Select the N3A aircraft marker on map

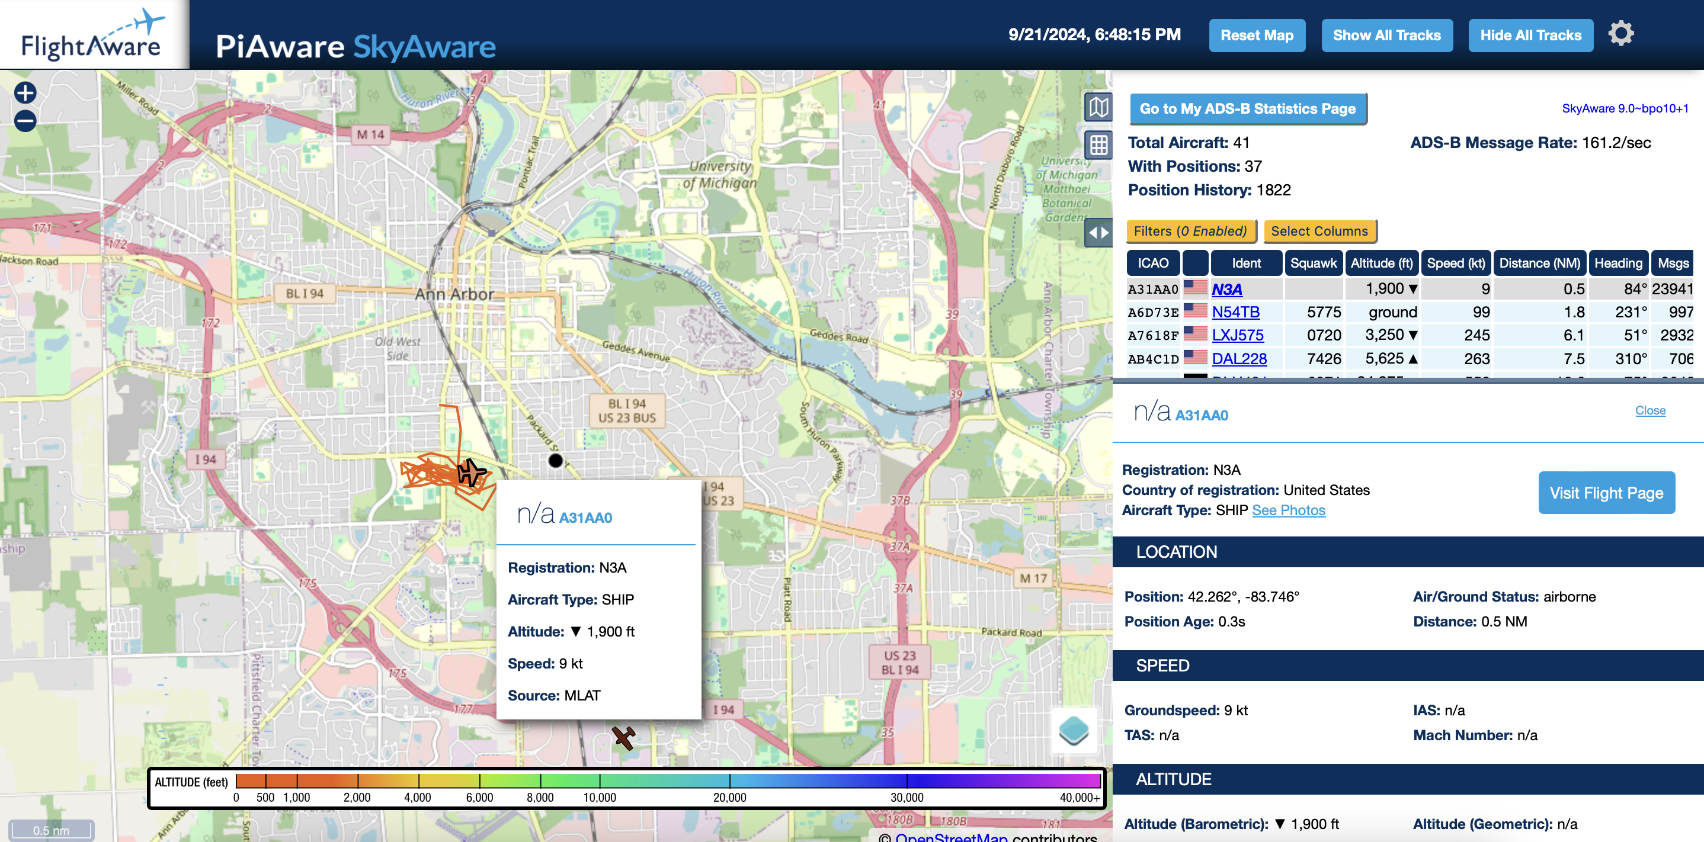pos(471,473)
